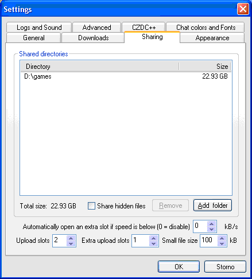
Task: Raise the extra slot speed threshold
Action: (211, 224)
